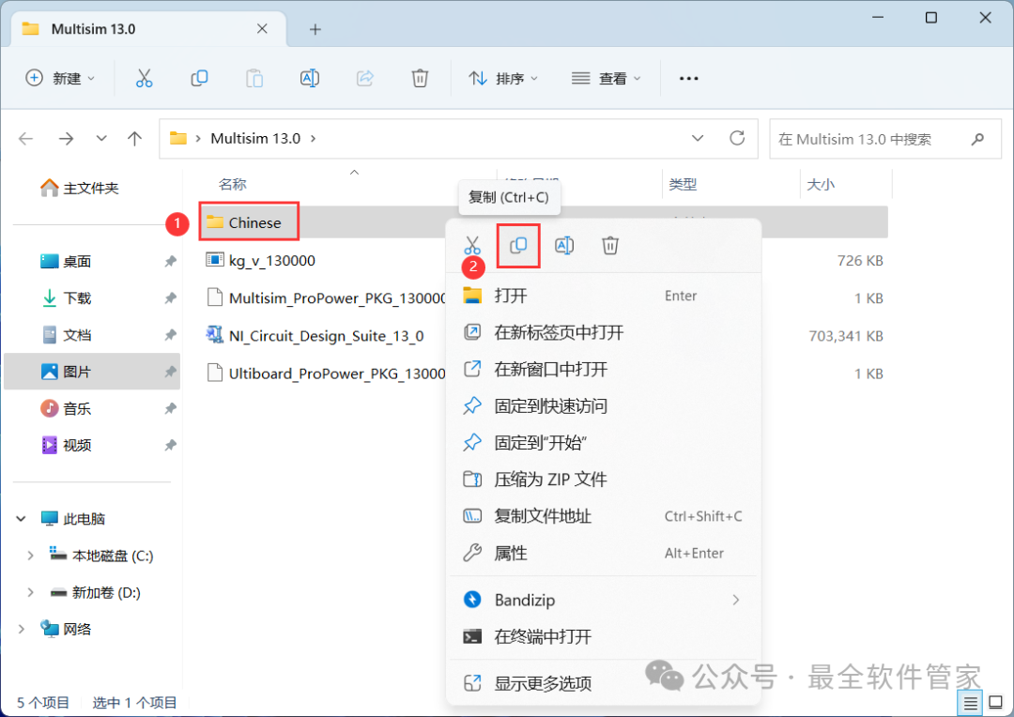Screen dimensions: 1014x717
Task: Choose 固定到快速访问 in context menu
Action: click(x=603, y=406)
